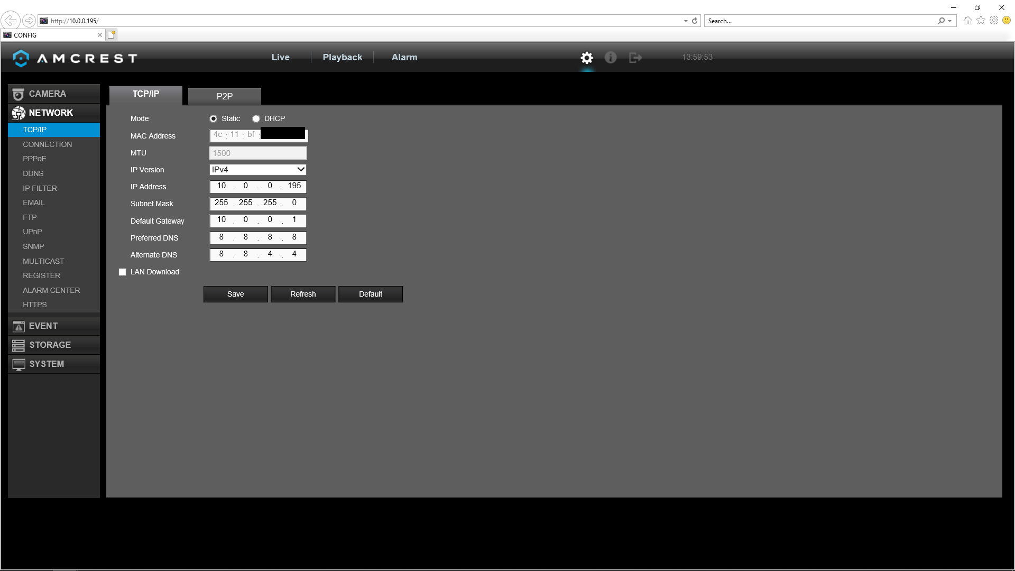Click the Network globe icon
The height and width of the screenshot is (571, 1015).
point(19,113)
